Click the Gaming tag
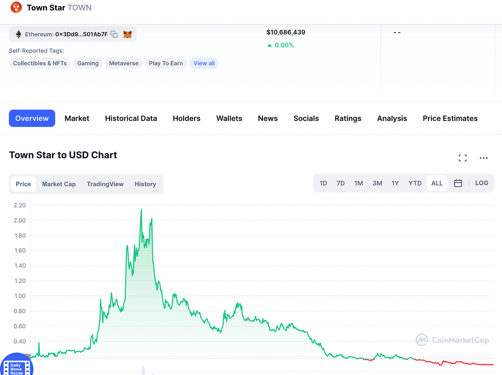Image resolution: width=502 pixels, height=375 pixels. 88,63
